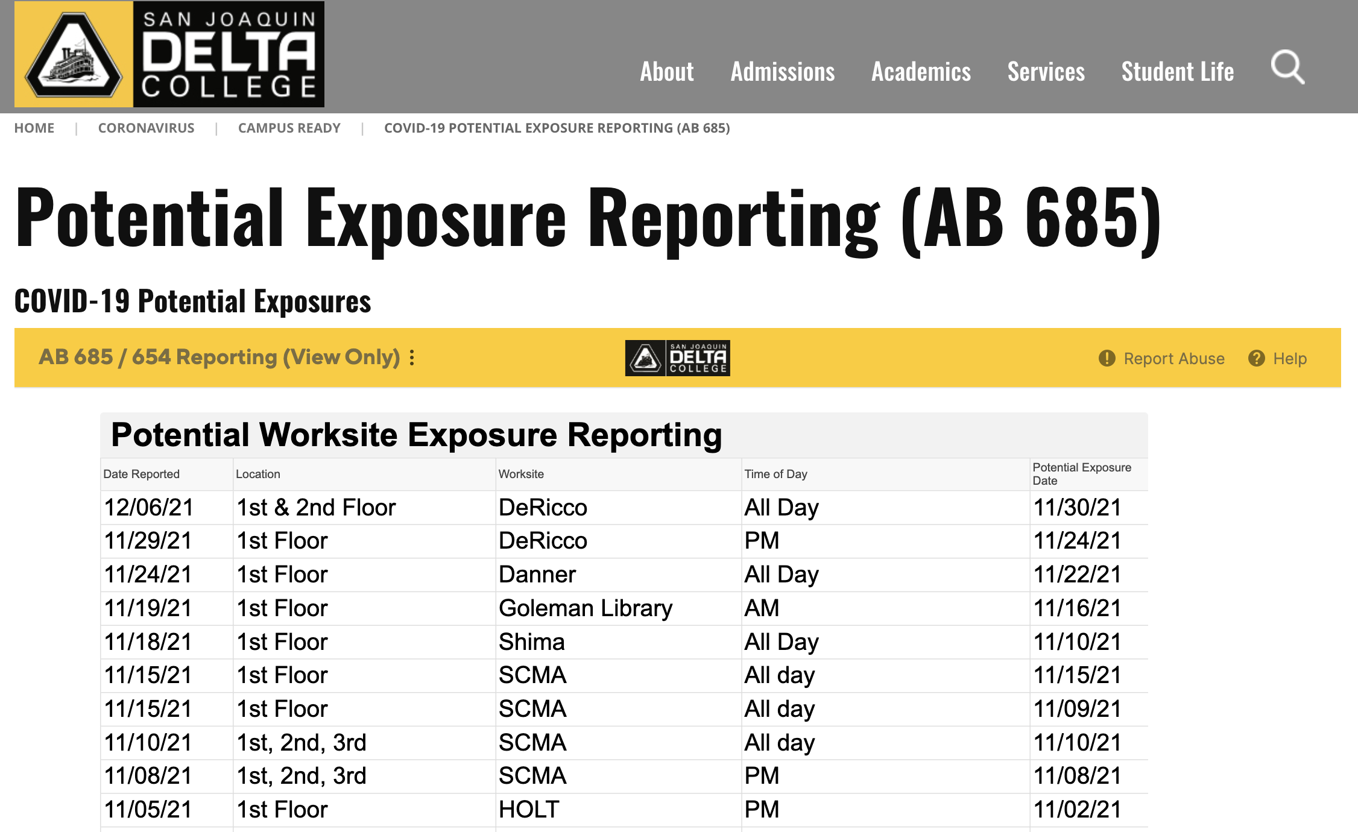
Task: Click the Time of Day column header
Action: coord(886,474)
